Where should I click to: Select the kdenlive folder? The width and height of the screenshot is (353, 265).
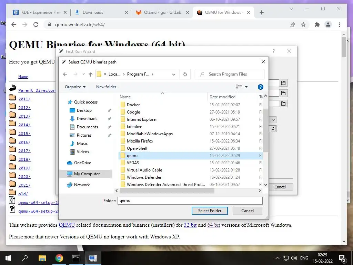coord(134,126)
